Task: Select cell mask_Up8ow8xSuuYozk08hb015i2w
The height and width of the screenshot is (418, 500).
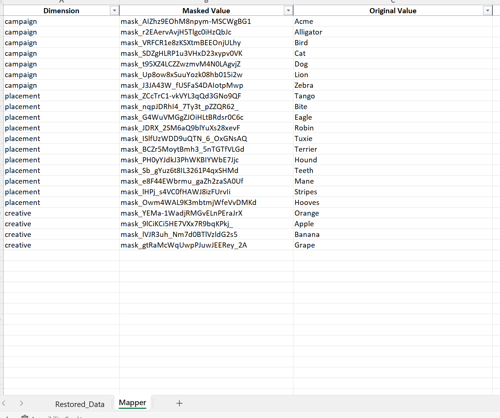Action: click(206, 75)
